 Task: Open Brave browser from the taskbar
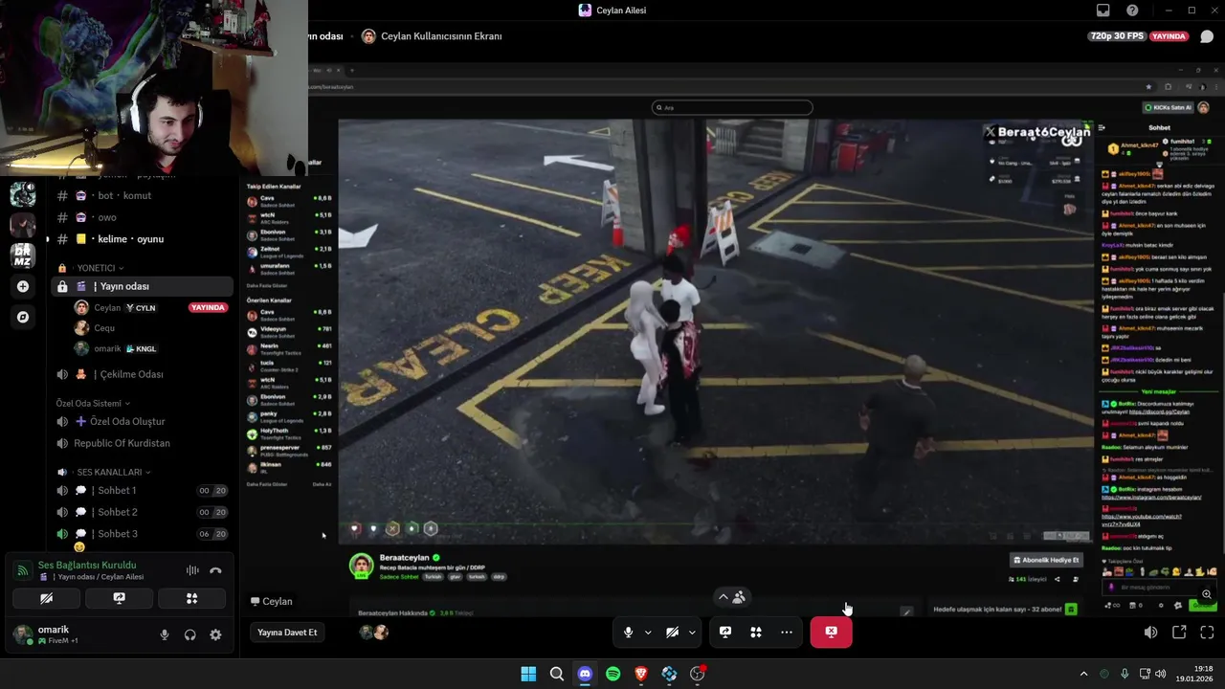click(x=641, y=674)
